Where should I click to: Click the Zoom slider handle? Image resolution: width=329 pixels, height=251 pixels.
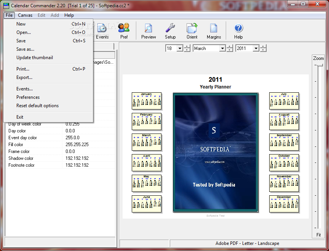(x=320, y=65)
